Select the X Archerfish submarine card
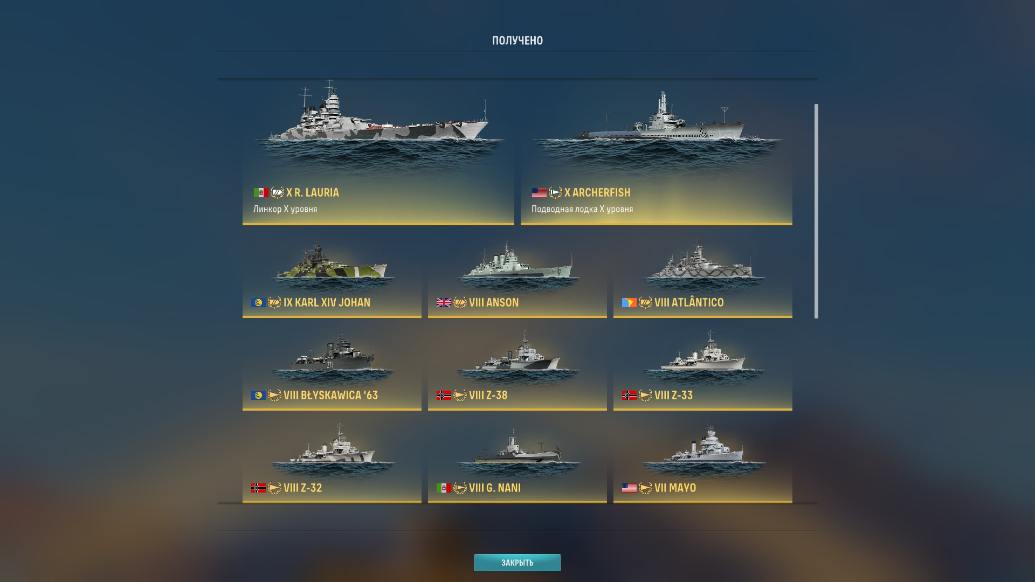Image resolution: width=1035 pixels, height=582 pixels. [x=657, y=153]
